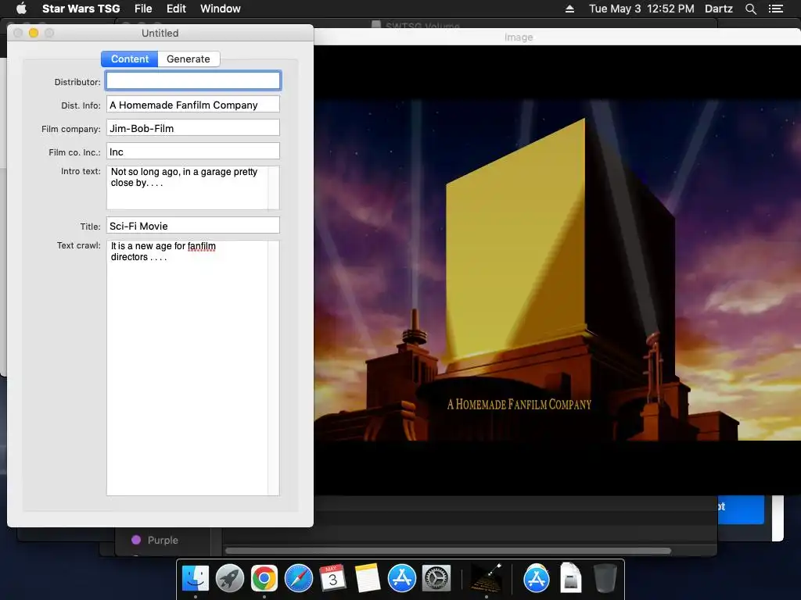Click inside the Text crawl area

coord(187,367)
